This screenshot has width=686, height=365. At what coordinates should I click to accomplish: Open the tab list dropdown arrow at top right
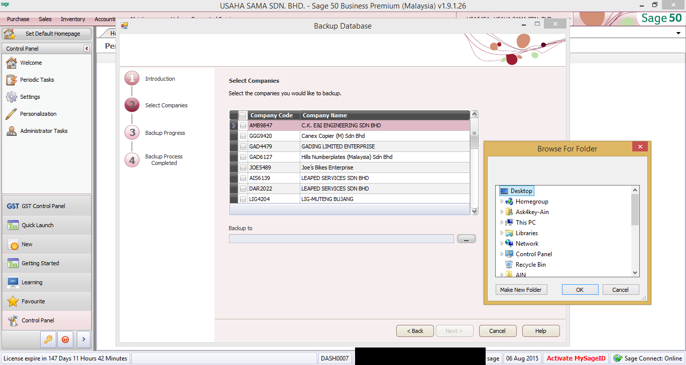click(x=678, y=33)
